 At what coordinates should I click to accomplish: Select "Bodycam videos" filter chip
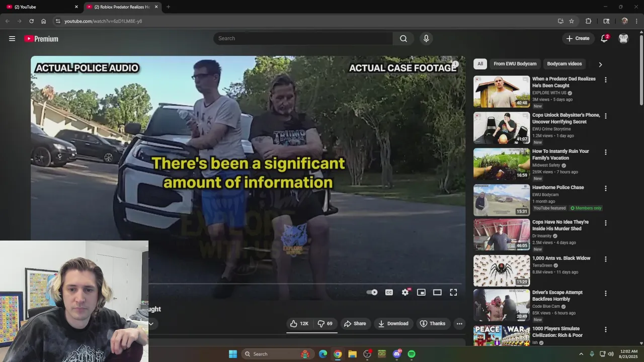pos(565,64)
